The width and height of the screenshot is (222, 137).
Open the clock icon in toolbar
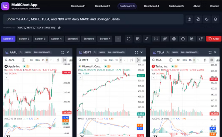pos(183,39)
